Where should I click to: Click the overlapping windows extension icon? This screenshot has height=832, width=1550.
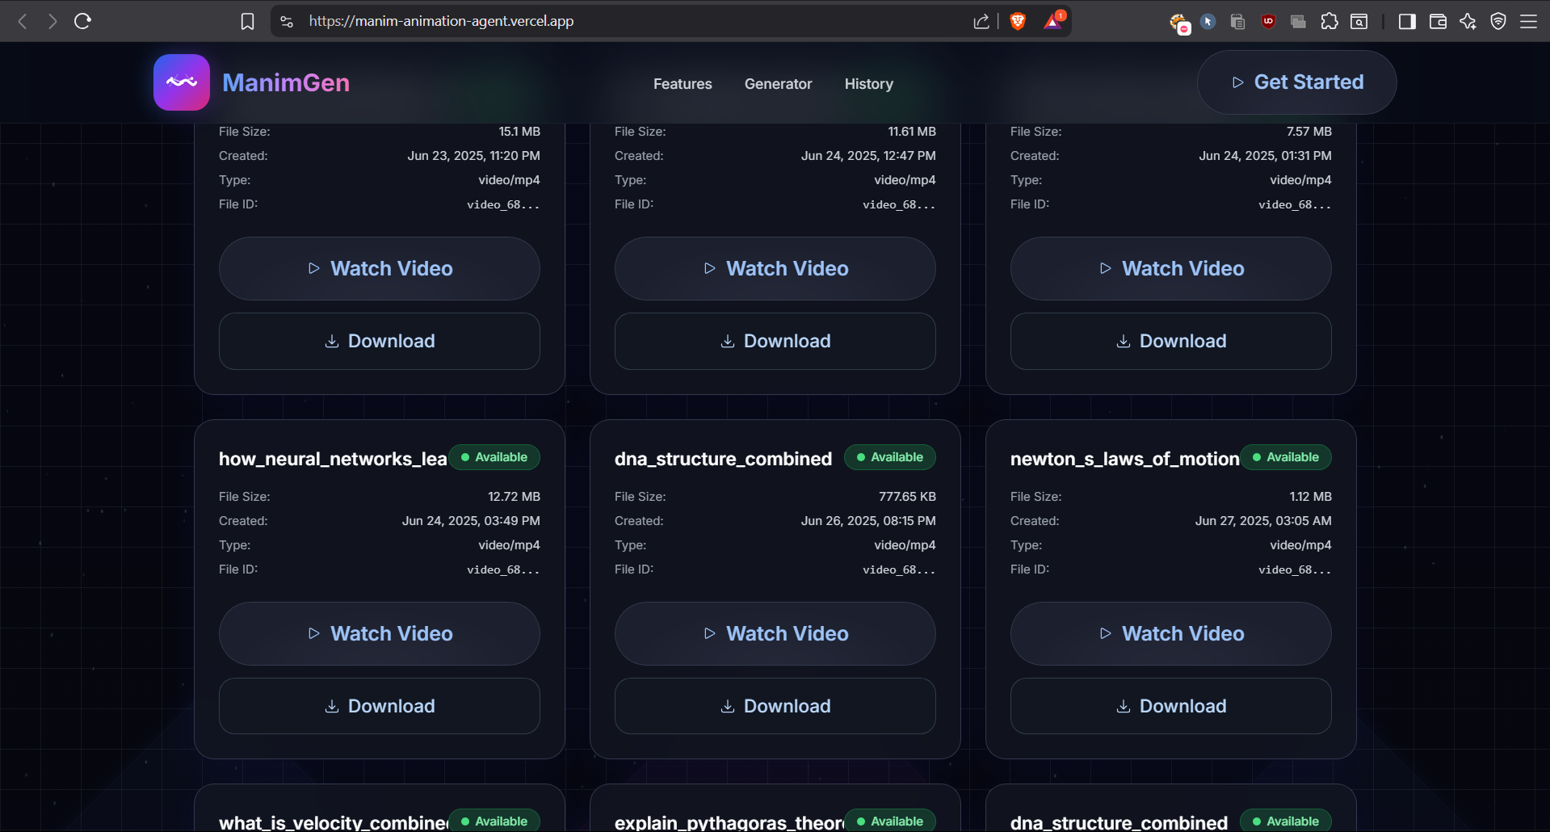coord(1299,22)
